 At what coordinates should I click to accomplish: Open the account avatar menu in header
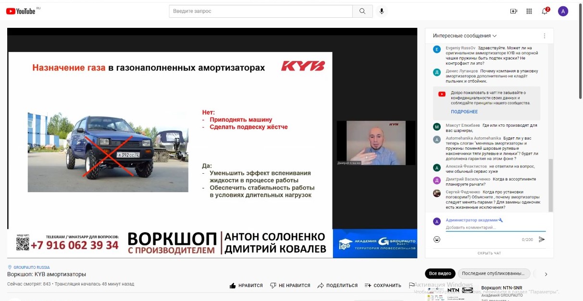pyautogui.click(x=563, y=11)
